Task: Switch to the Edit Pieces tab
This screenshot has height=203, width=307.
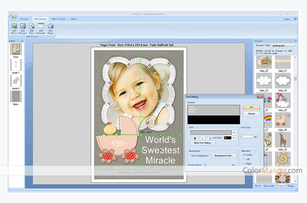Action: pos(59,19)
